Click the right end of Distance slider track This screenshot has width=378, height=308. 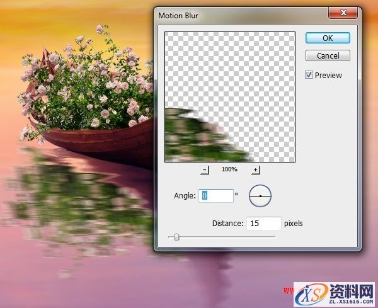click(275, 237)
